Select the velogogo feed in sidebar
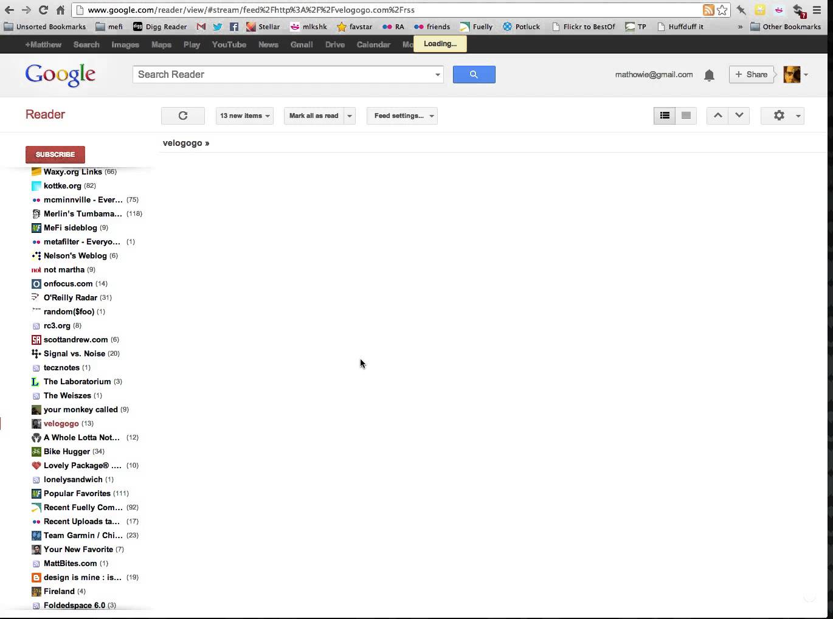Image resolution: width=833 pixels, height=619 pixels. pos(62,423)
